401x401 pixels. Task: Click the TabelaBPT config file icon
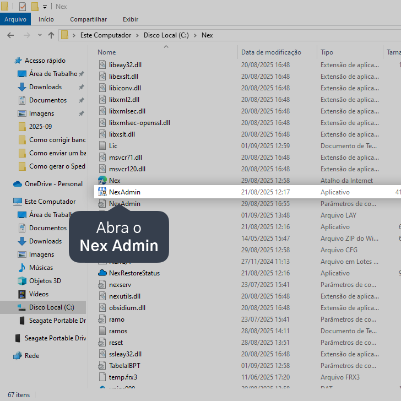pos(102,365)
